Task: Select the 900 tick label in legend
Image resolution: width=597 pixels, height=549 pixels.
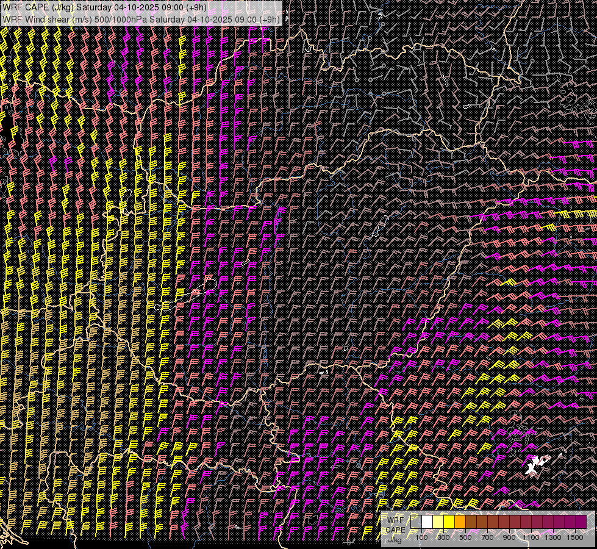Action: pyautogui.click(x=509, y=537)
